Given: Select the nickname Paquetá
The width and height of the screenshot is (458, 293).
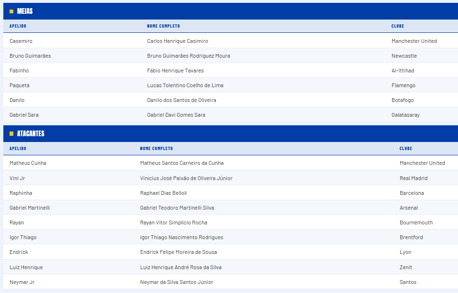Looking at the screenshot, I should pyautogui.click(x=19, y=86).
